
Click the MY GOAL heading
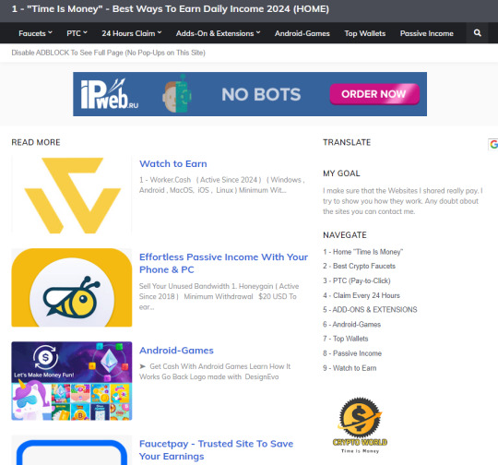tap(341, 173)
